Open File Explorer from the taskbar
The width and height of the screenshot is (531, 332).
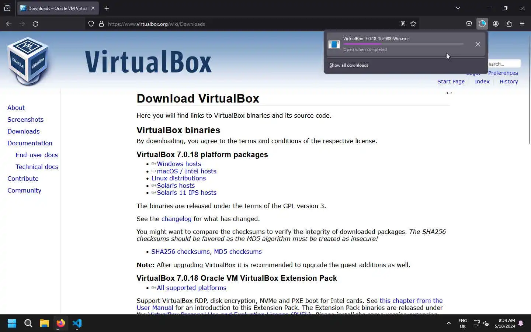[x=45, y=324]
